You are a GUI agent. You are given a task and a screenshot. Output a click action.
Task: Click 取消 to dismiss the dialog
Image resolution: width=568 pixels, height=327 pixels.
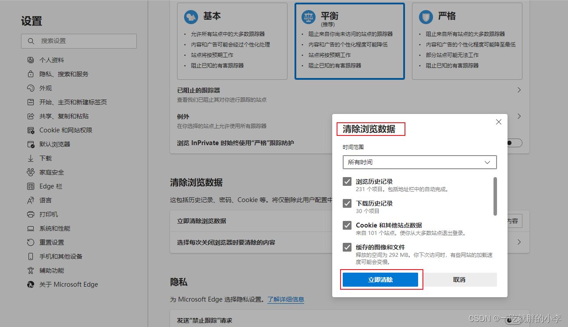[459, 280]
